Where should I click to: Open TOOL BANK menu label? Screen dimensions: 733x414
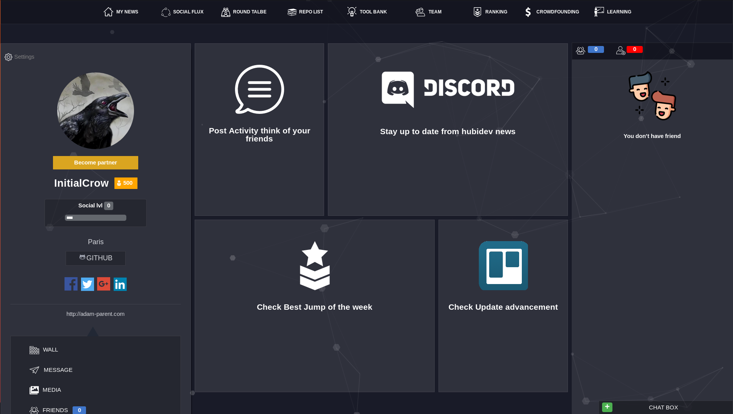pyautogui.click(x=373, y=12)
